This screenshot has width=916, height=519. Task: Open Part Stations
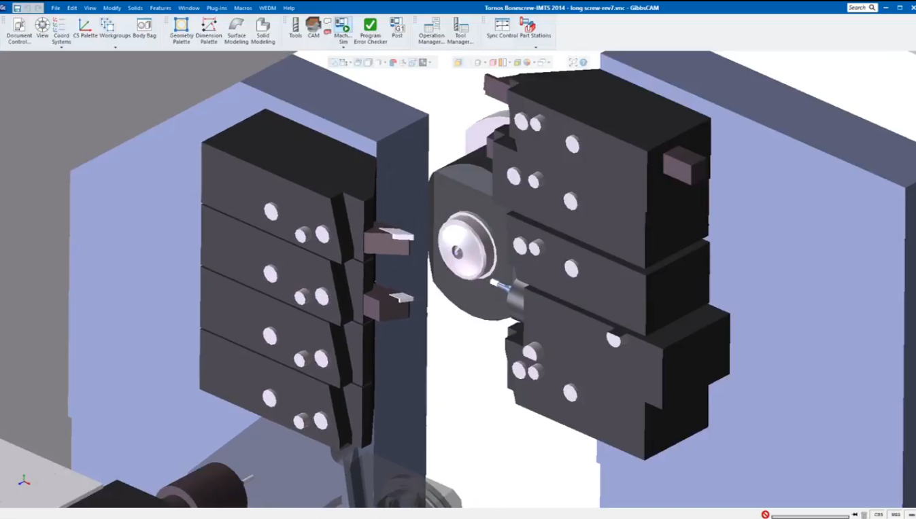pos(535,29)
